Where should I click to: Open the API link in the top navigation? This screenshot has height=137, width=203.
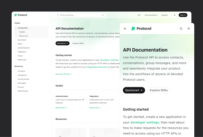(139, 15)
